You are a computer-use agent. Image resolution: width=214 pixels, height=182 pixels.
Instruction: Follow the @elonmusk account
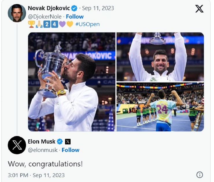pos(71,150)
